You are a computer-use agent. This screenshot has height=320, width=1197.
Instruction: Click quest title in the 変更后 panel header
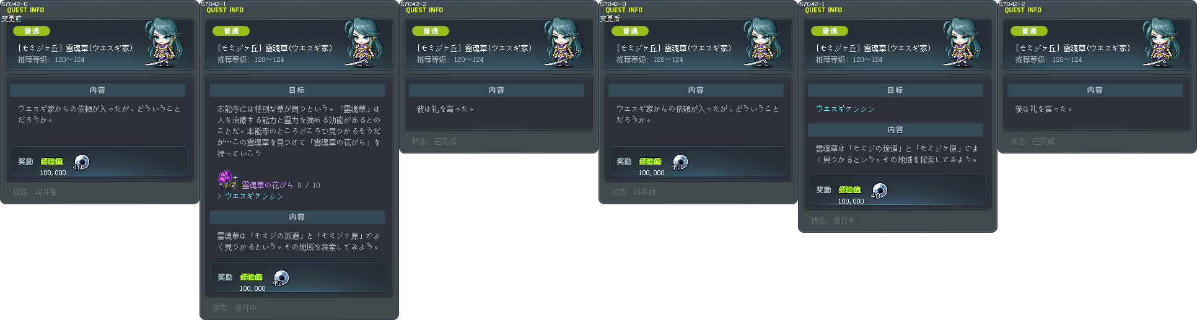pos(673,48)
